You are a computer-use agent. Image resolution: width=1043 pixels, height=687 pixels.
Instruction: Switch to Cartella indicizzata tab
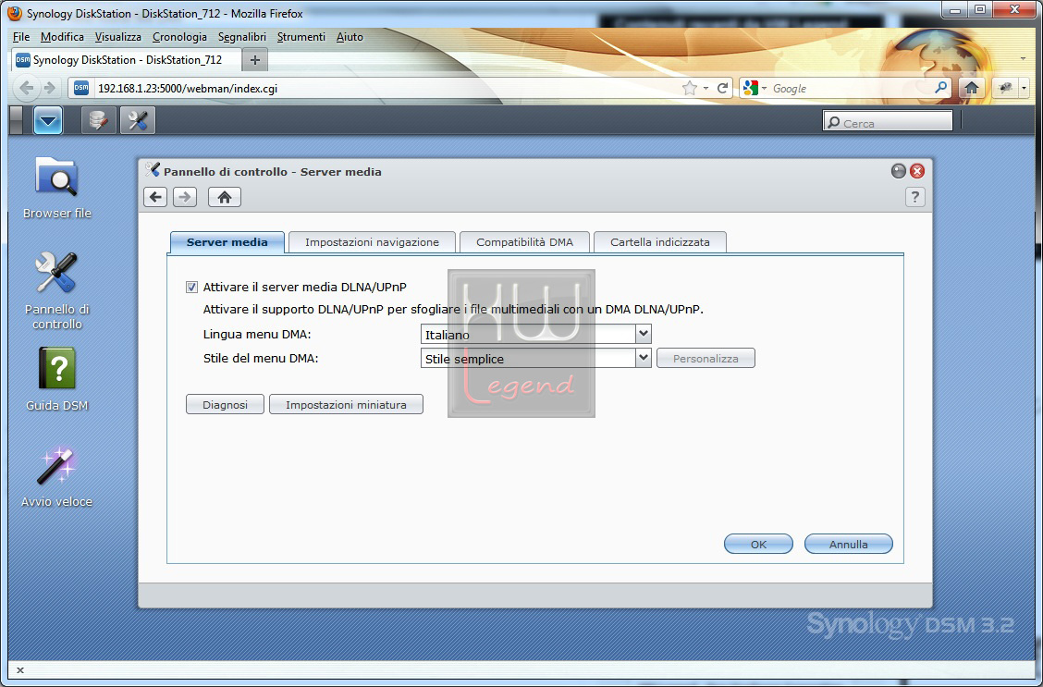[x=660, y=242]
